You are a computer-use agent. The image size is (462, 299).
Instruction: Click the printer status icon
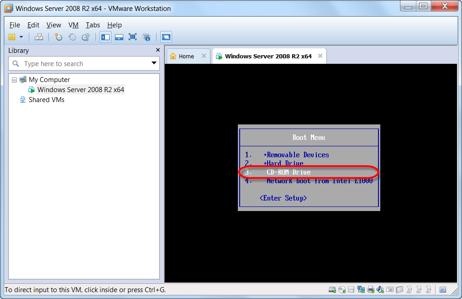pos(371,290)
